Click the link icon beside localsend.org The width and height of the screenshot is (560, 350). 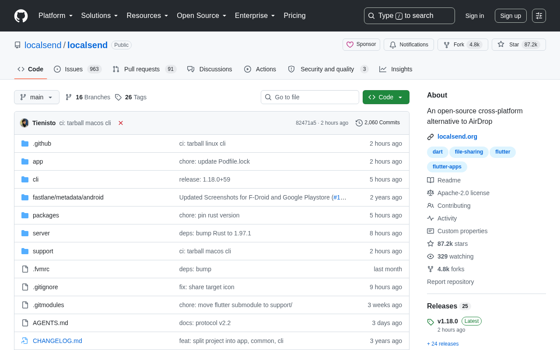(430, 137)
